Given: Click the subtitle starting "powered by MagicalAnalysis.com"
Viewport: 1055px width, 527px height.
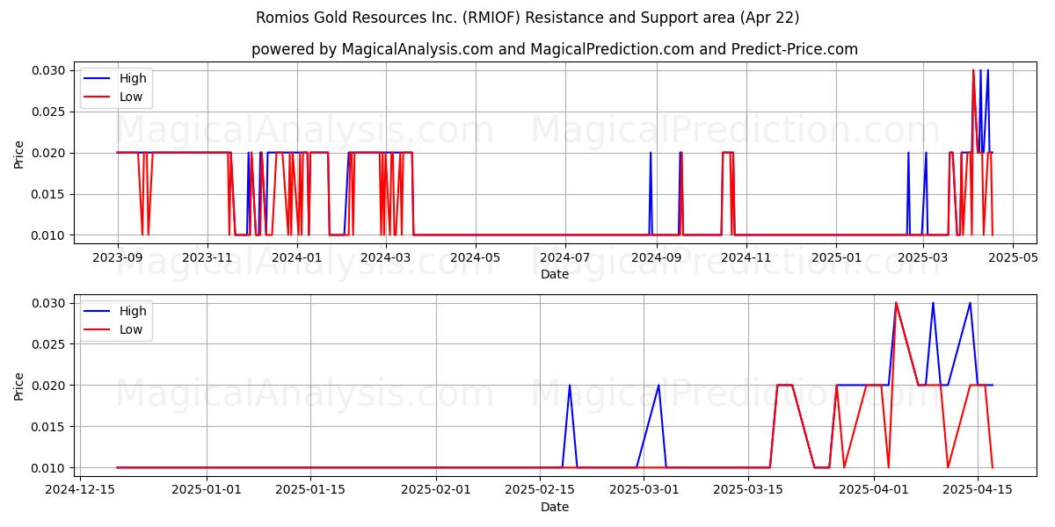Looking at the screenshot, I should [x=554, y=49].
